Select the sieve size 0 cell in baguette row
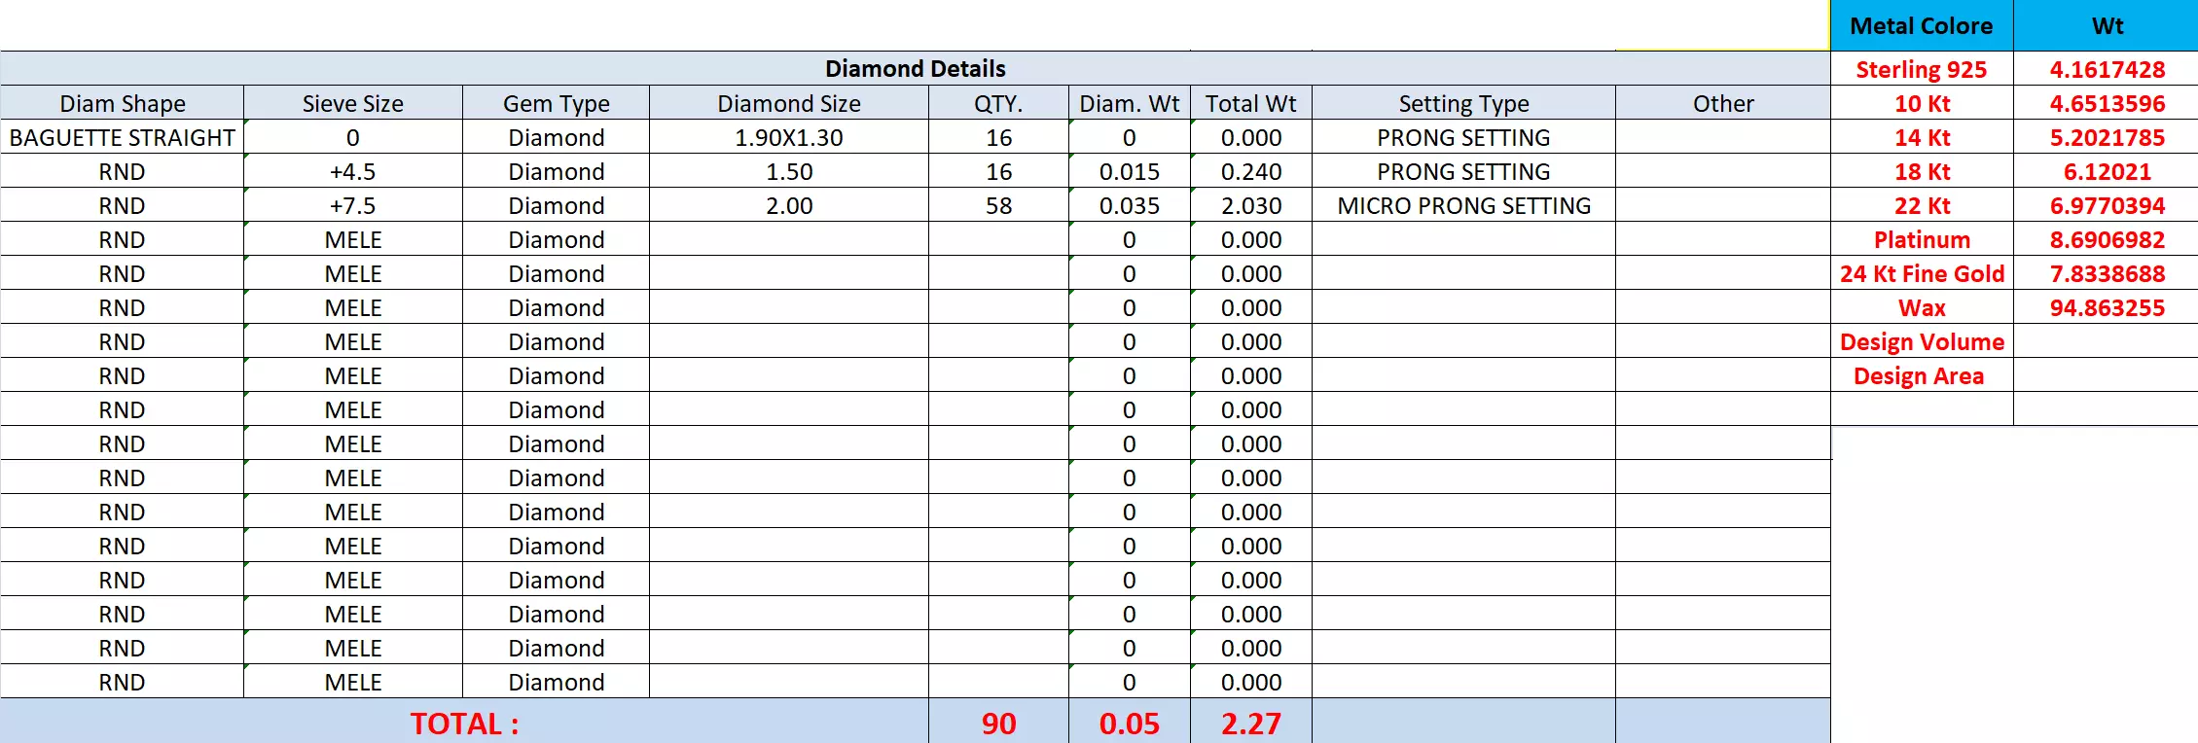 coord(352,137)
